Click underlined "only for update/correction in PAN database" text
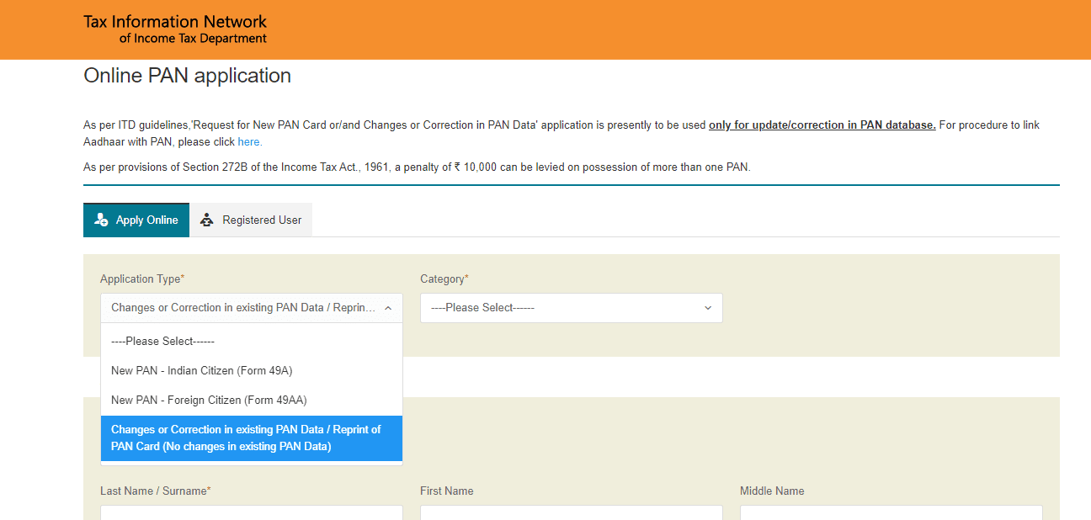Viewport: 1091px width, 520px height. 822,125
